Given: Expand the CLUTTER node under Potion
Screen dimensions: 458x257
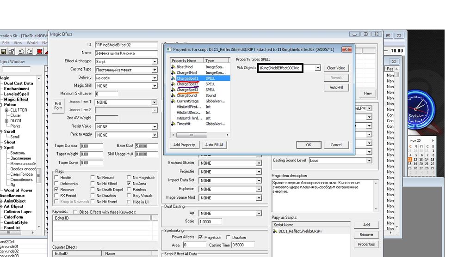Looking at the screenshot, I should pyautogui.click(x=6, y=110).
